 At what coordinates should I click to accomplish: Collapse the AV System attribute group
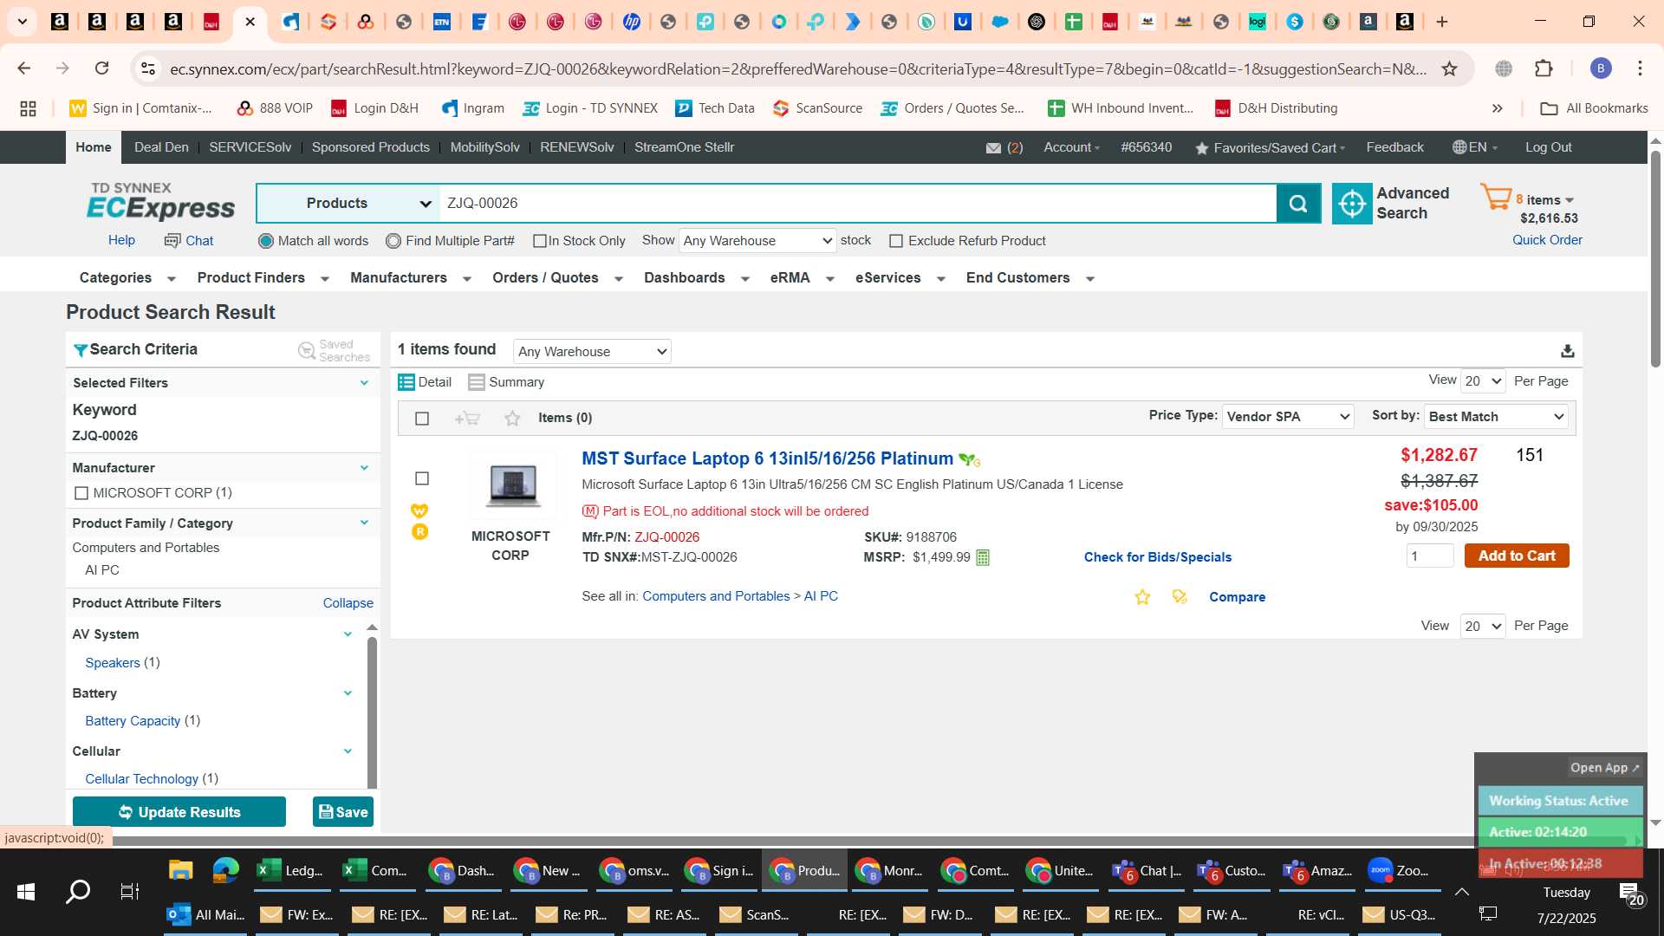[348, 634]
